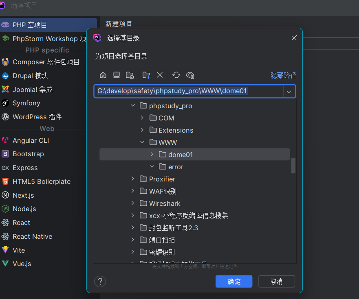Click the Vue.js logo icon
This screenshot has width=359, height=299.
click(x=5, y=264)
